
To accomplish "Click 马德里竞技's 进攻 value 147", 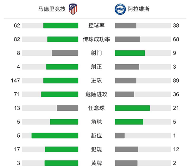I will point(15,81).
